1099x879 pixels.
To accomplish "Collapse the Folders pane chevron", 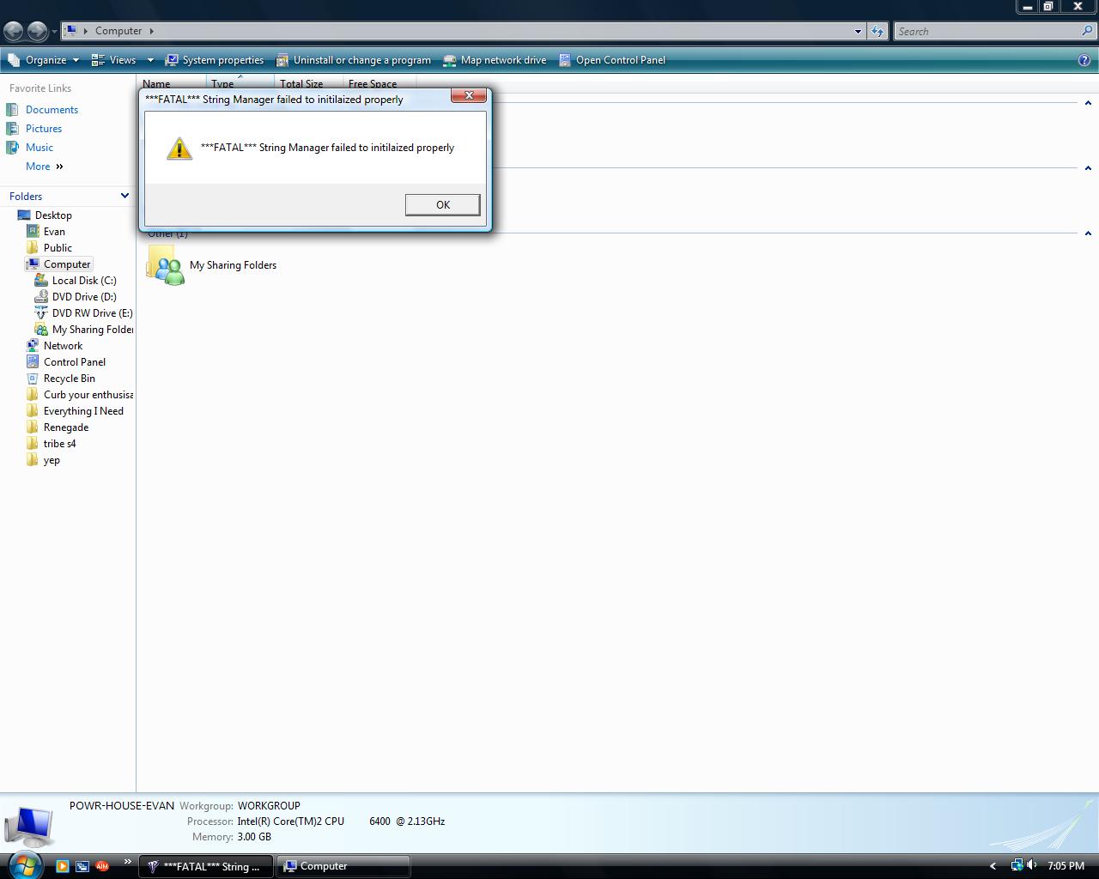I will [x=124, y=196].
